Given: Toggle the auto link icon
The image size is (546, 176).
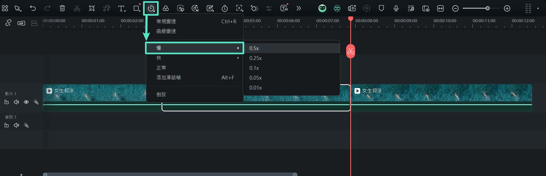Looking at the screenshot, I should [x=21, y=23].
